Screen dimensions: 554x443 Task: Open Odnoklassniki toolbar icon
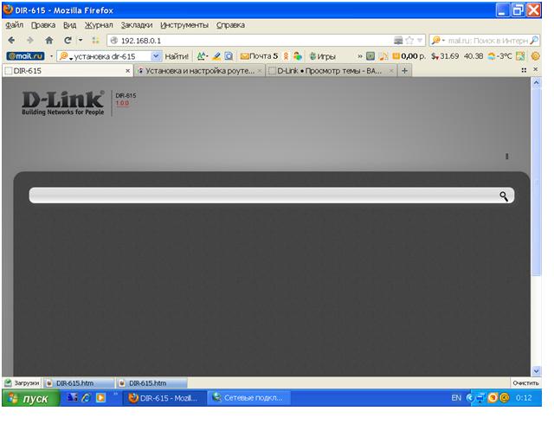point(286,56)
